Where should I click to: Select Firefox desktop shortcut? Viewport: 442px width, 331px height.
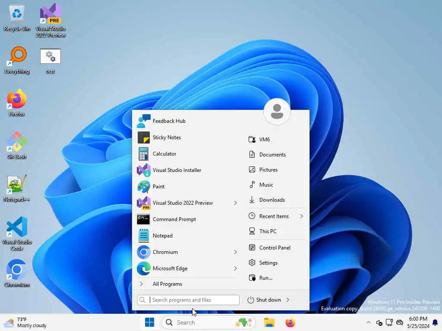coord(17,103)
